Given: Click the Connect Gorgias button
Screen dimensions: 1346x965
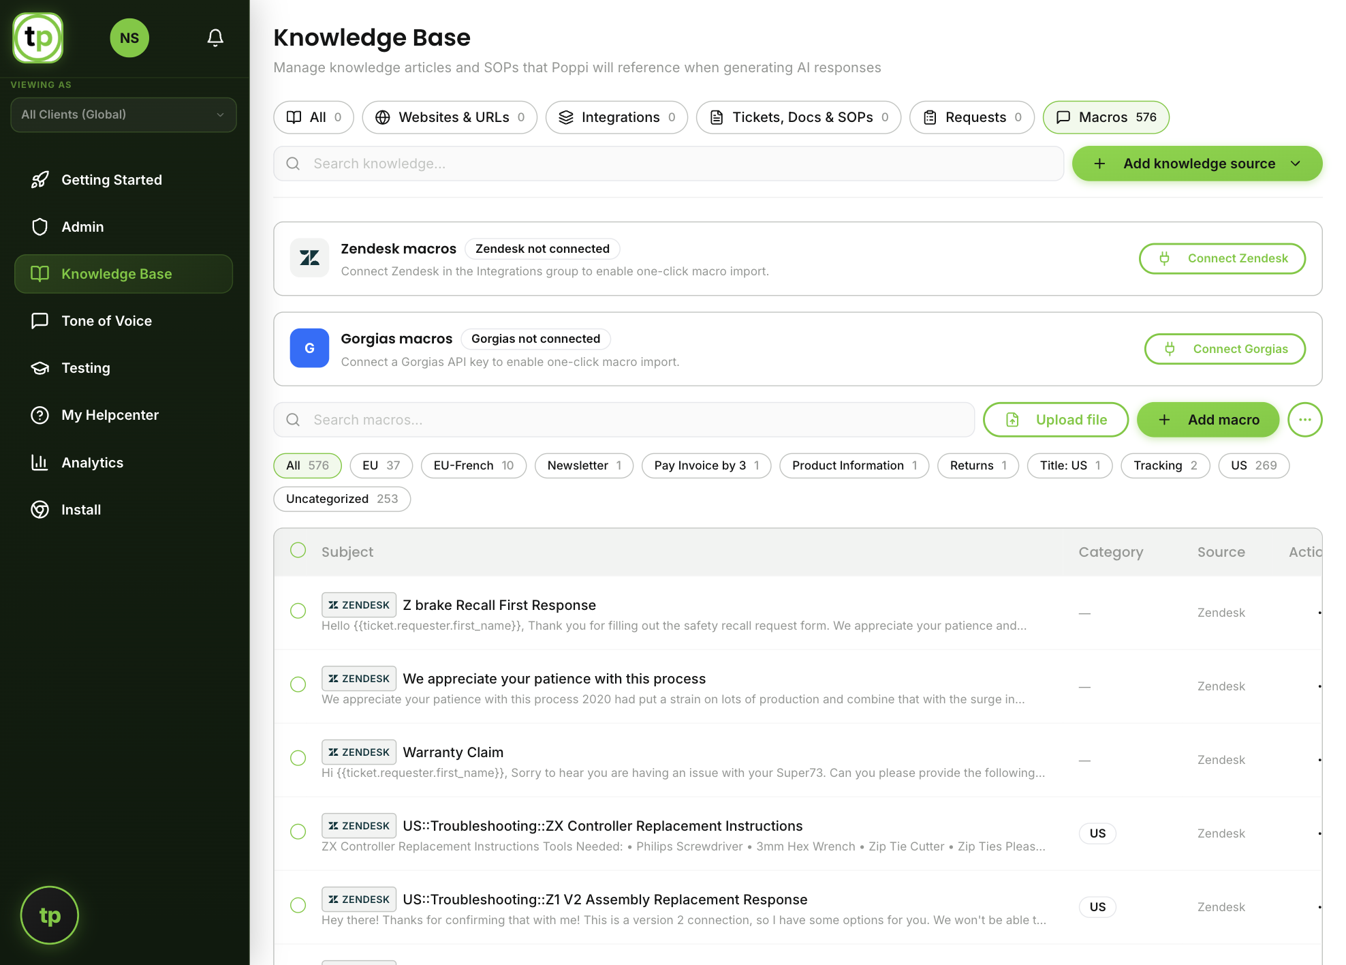Looking at the screenshot, I should pos(1225,349).
